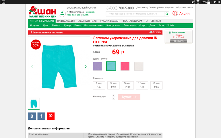Share on Pinterest icon

coord(51,116)
